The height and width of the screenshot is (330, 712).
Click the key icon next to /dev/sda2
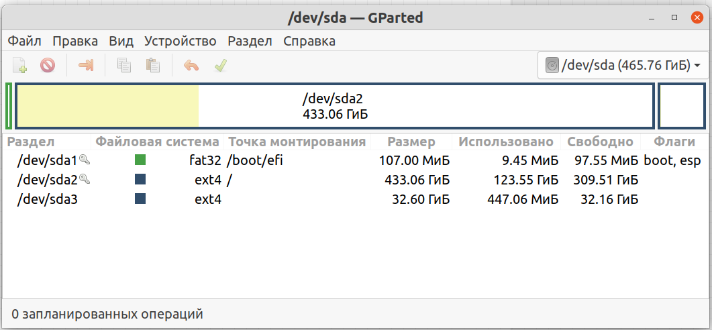(84, 179)
